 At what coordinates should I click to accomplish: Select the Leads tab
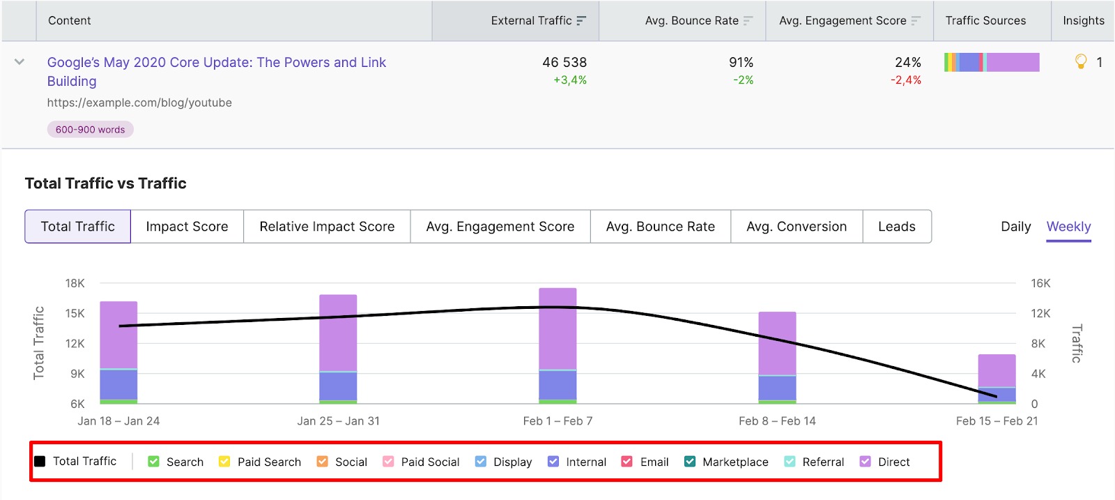tap(897, 227)
